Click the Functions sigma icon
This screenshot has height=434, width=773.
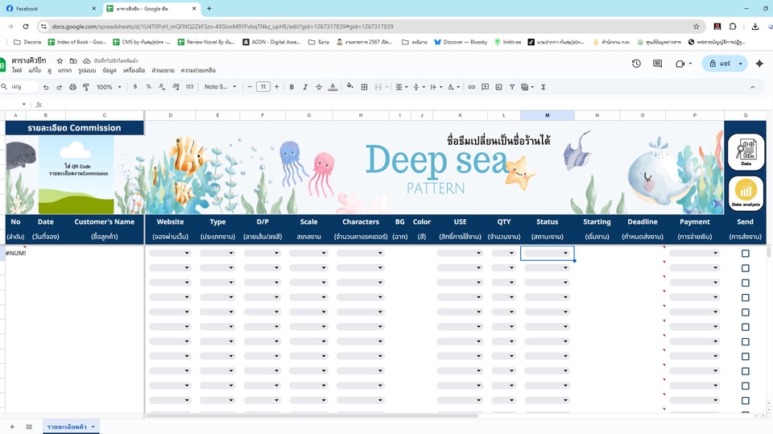(x=543, y=87)
